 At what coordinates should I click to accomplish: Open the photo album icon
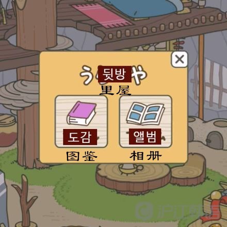(145, 113)
